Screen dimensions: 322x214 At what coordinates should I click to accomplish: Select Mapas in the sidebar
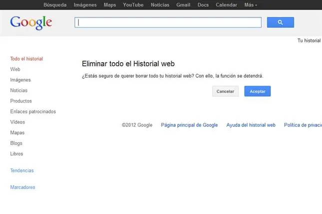[x=17, y=133]
